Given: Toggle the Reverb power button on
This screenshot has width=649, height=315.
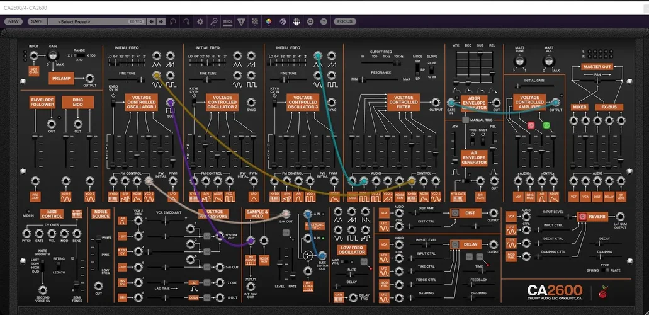Looking at the screenshot, I should pos(583,216).
